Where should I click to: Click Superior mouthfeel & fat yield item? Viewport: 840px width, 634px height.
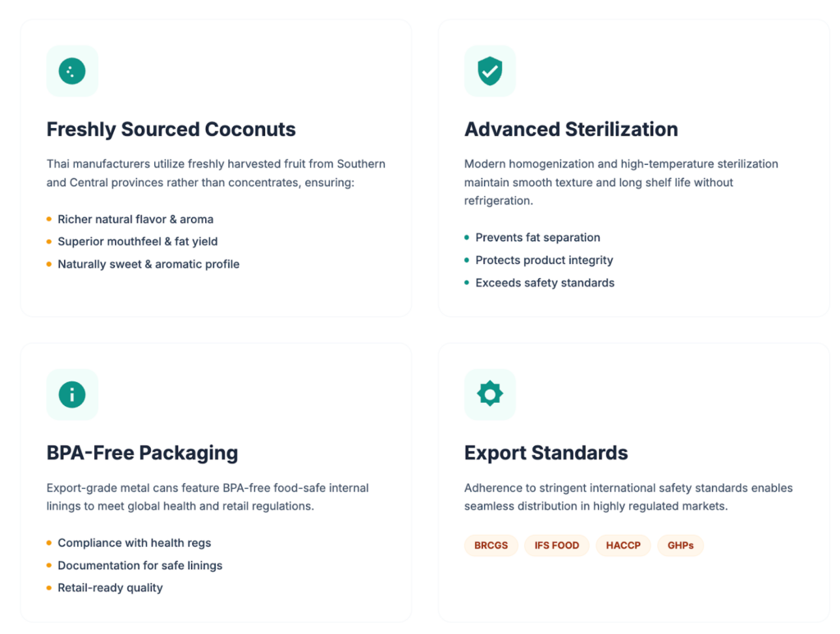(137, 242)
